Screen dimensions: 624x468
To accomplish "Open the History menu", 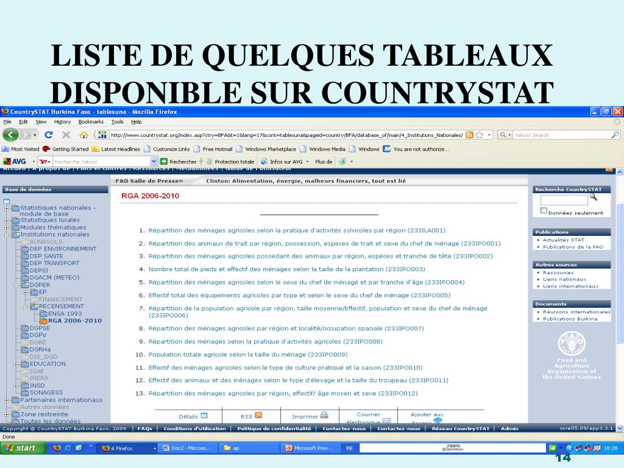I will [62, 122].
